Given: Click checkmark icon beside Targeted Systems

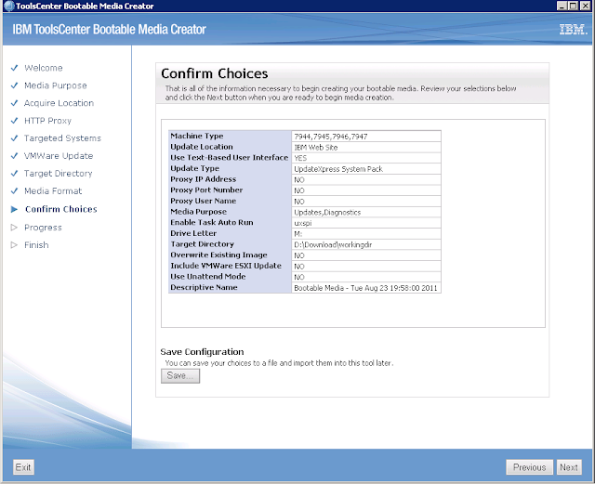Looking at the screenshot, I should click(15, 138).
